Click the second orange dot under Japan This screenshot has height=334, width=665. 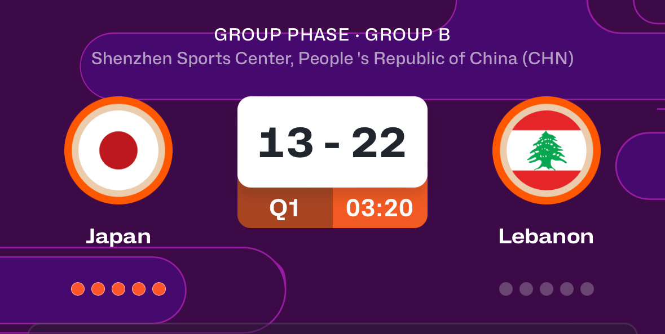pos(98,289)
